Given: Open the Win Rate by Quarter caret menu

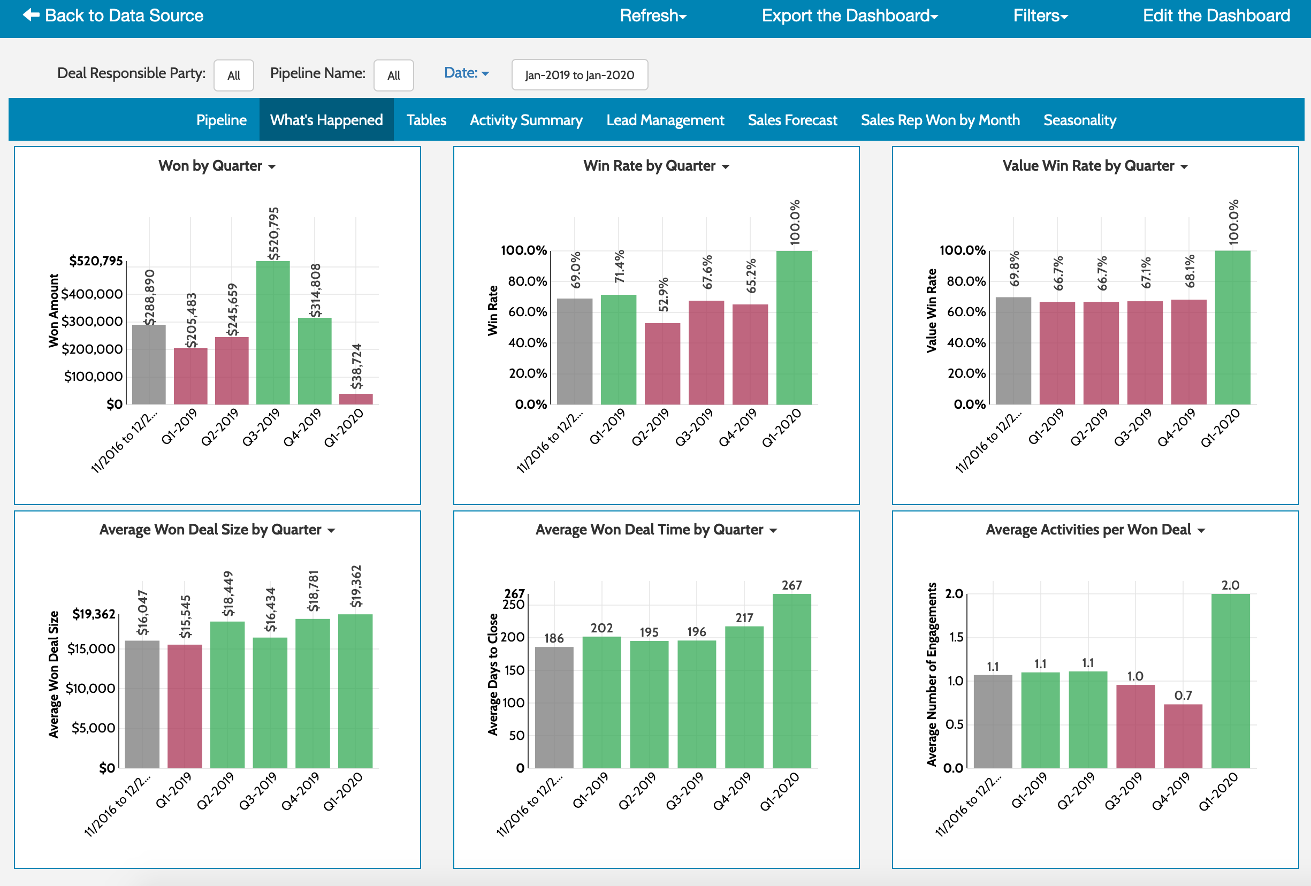Looking at the screenshot, I should point(726,166).
